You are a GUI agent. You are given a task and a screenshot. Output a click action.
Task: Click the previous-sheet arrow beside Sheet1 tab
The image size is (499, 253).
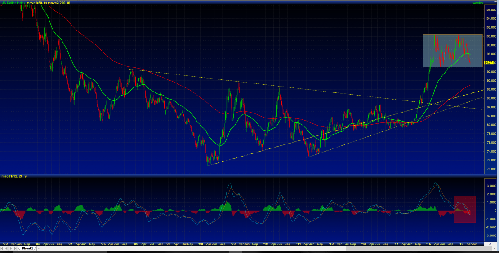7,248
